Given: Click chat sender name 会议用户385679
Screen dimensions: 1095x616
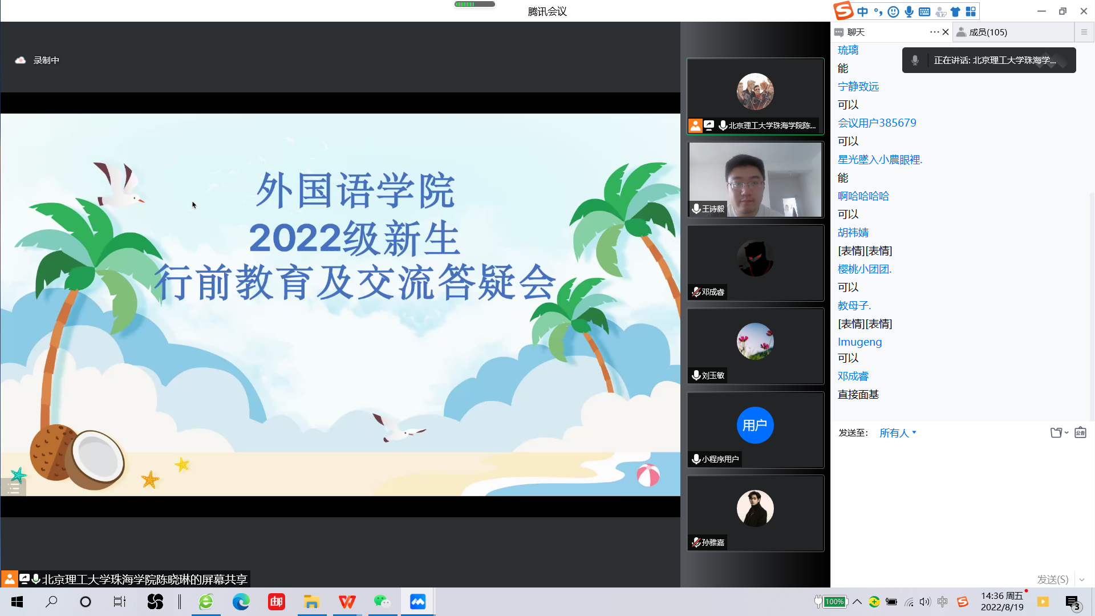Looking at the screenshot, I should pyautogui.click(x=877, y=123).
